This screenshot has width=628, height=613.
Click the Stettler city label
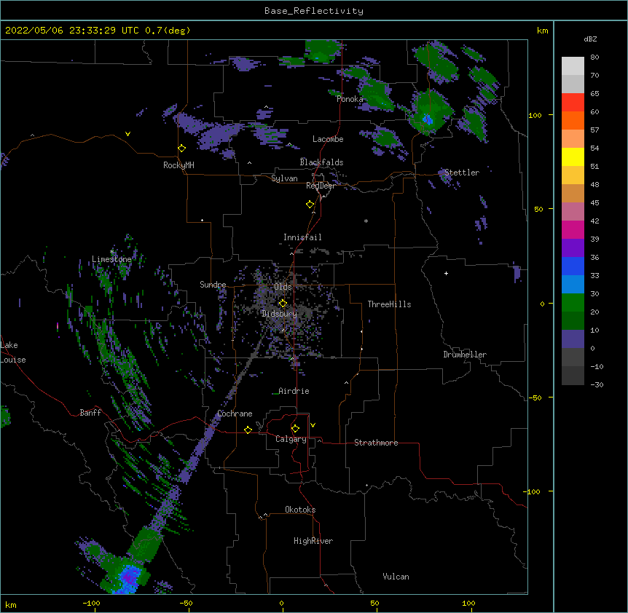pos(462,173)
